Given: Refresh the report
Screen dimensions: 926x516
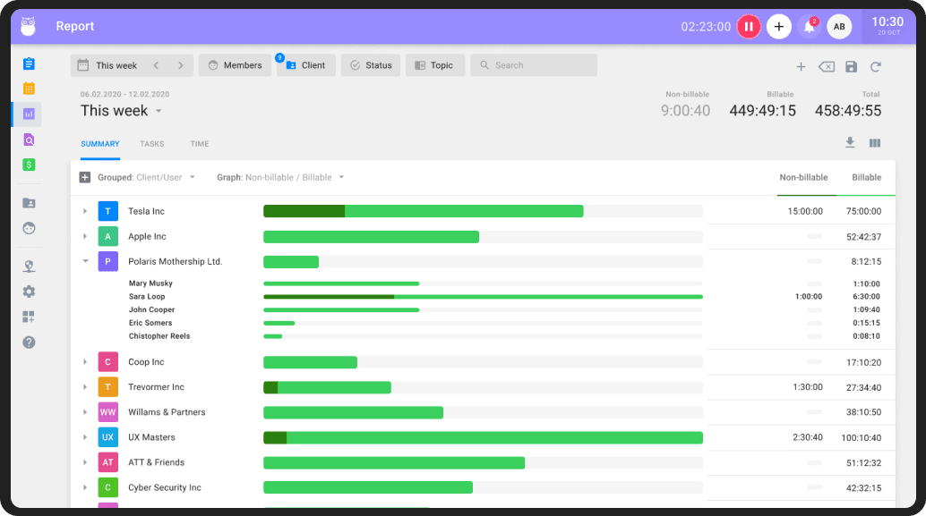Looking at the screenshot, I should (876, 67).
